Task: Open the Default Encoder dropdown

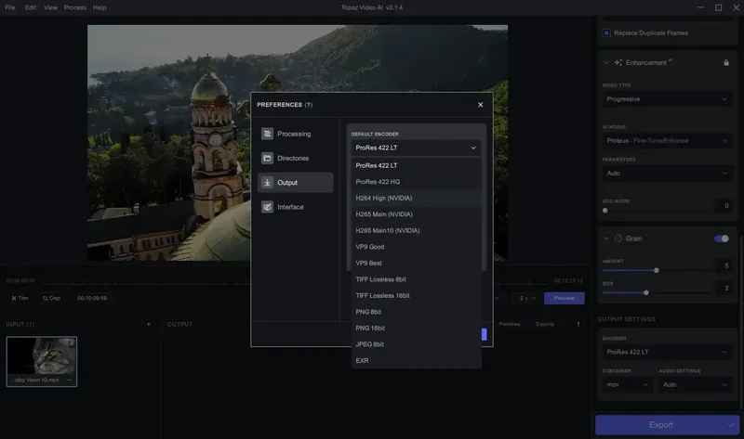Action: [x=416, y=148]
